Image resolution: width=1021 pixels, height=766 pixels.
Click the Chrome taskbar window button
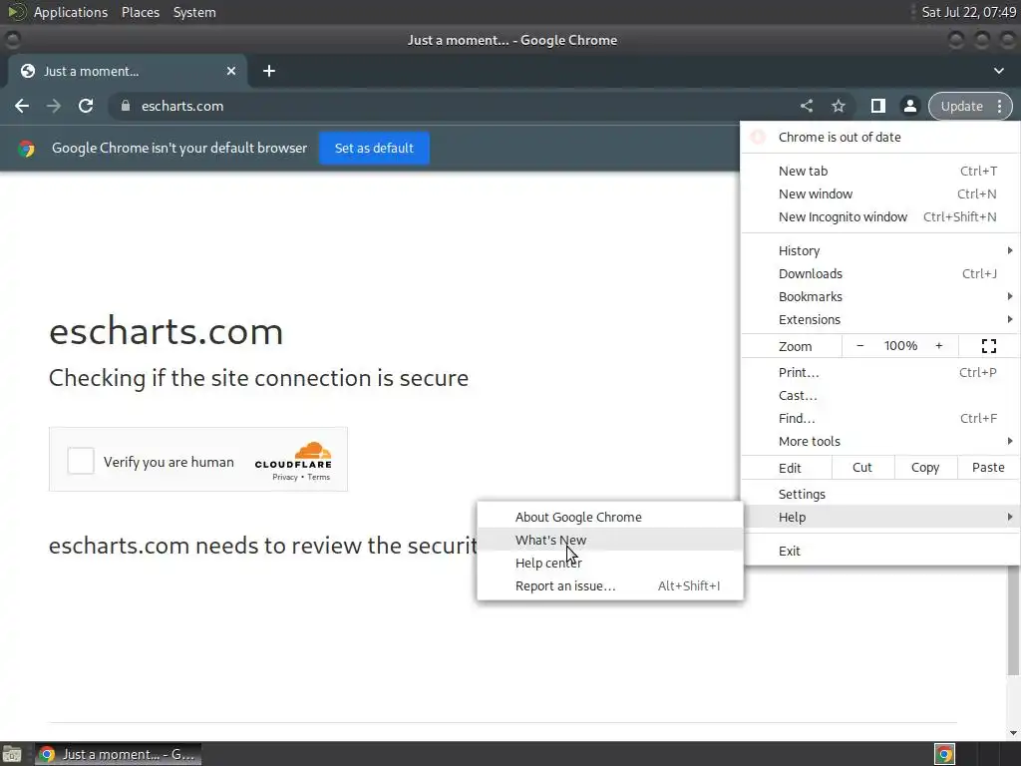coord(118,754)
